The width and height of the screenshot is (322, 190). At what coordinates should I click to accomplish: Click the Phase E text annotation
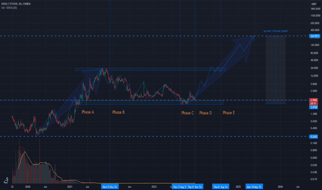point(229,113)
